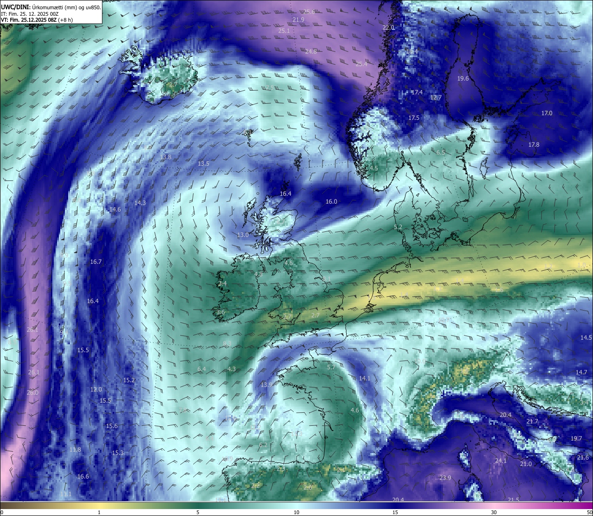Image resolution: width=593 pixels, height=516 pixels.
Task: Click the map value '12.7'
Action: click(435, 97)
